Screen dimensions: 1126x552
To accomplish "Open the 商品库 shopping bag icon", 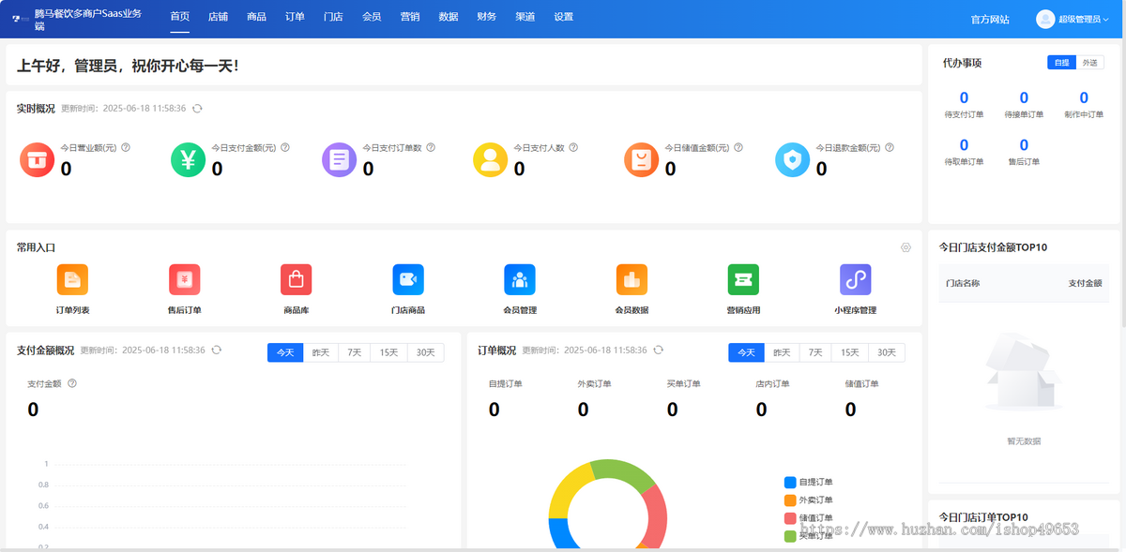I will 296,279.
